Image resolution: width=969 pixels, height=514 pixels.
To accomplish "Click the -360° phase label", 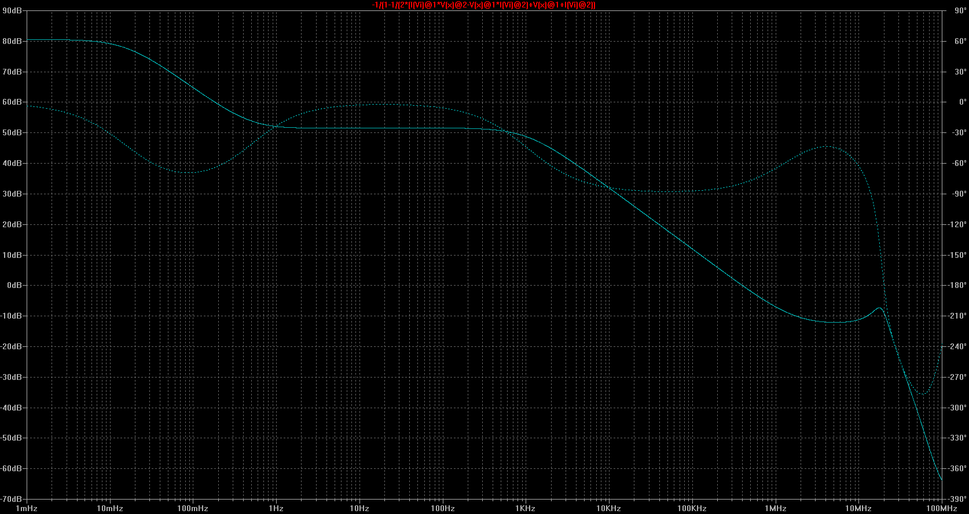I will point(957,468).
